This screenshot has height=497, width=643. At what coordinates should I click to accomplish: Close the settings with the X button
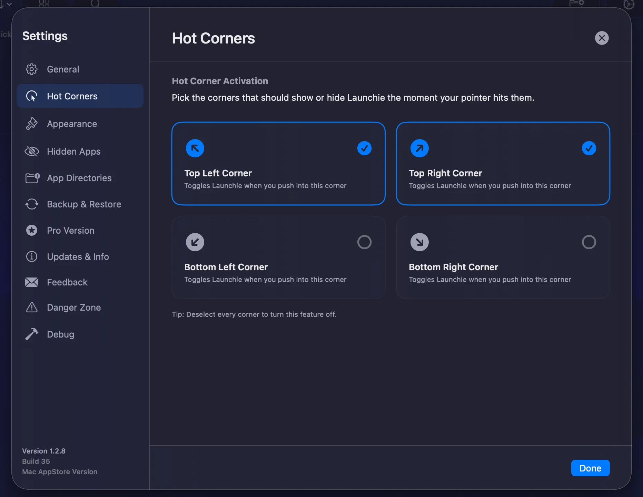[x=602, y=38]
